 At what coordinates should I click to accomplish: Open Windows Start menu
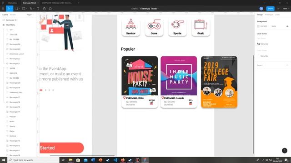(x=4, y=160)
